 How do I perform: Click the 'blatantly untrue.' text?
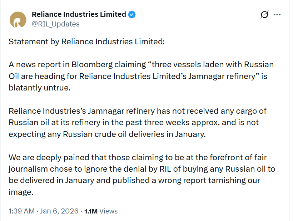click(x=40, y=88)
